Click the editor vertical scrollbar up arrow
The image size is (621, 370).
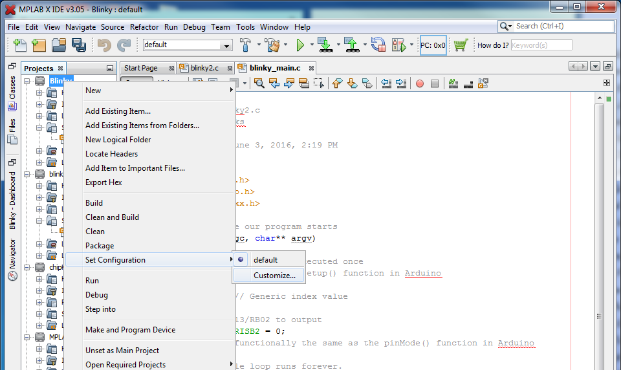click(x=599, y=98)
